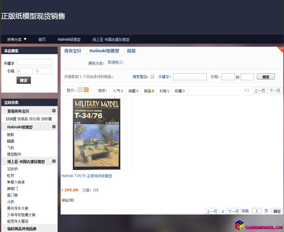
Task: Click 确定 page jump button
Action: pos(277,211)
